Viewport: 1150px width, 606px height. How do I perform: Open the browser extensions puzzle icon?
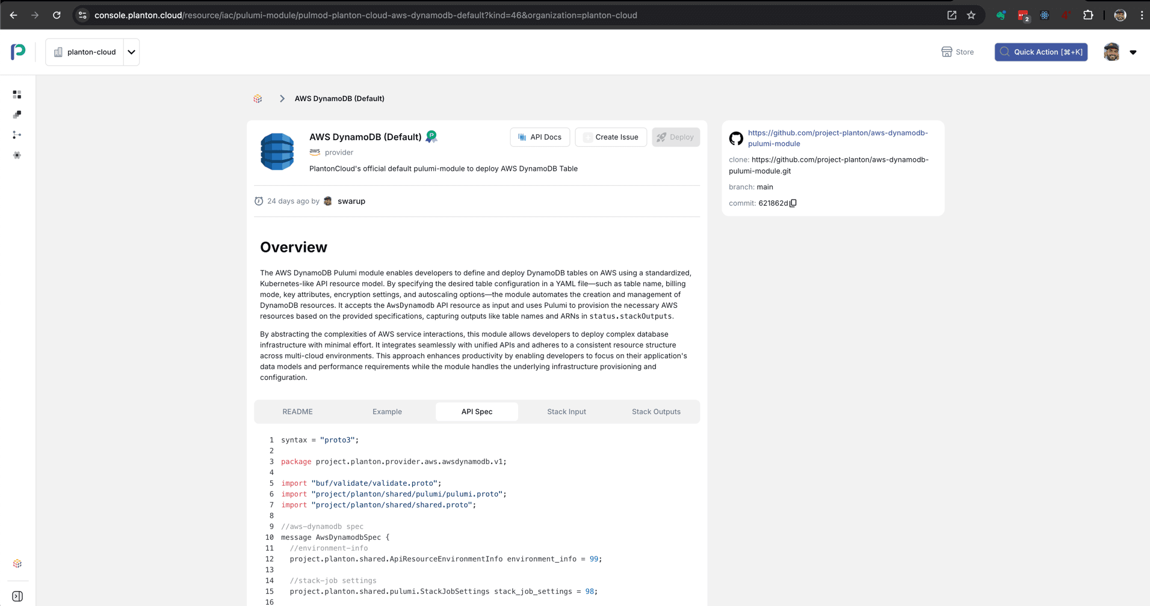click(x=1088, y=15)
